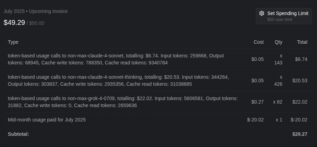Click the $-20.02 total amount

(x=299, y=120)
